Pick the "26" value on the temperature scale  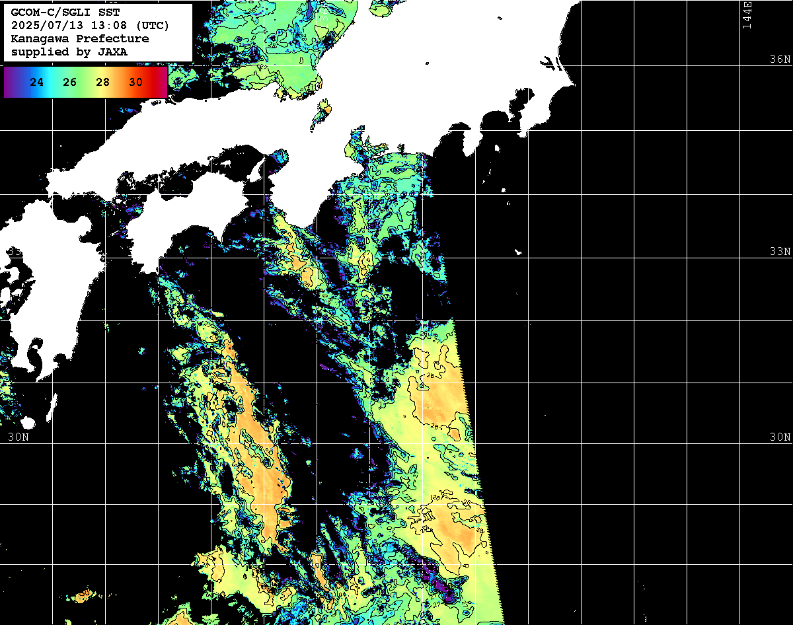(x=70, y=83)
